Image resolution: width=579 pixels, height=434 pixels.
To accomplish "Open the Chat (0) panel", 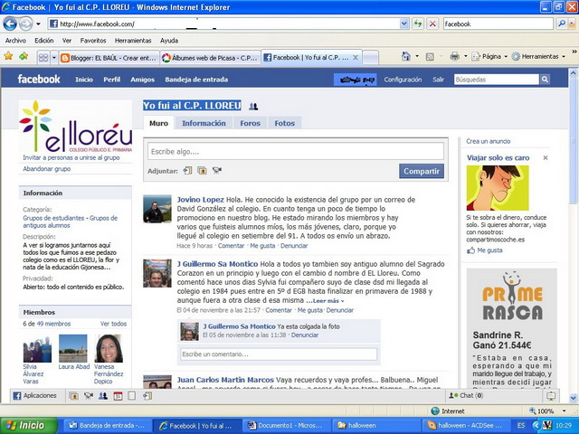I will (x=466, y=396).
